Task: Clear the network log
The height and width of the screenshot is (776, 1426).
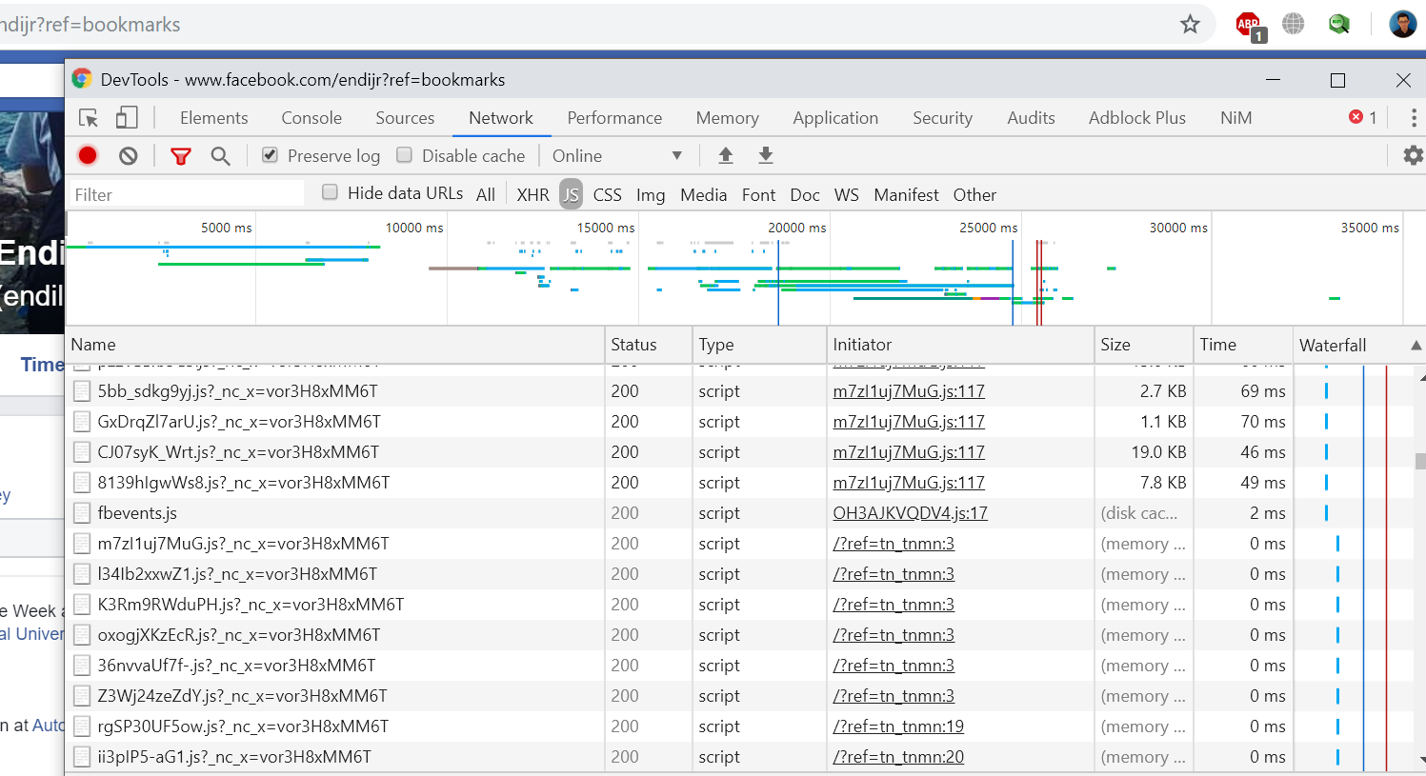Action: tap(129, 155)
